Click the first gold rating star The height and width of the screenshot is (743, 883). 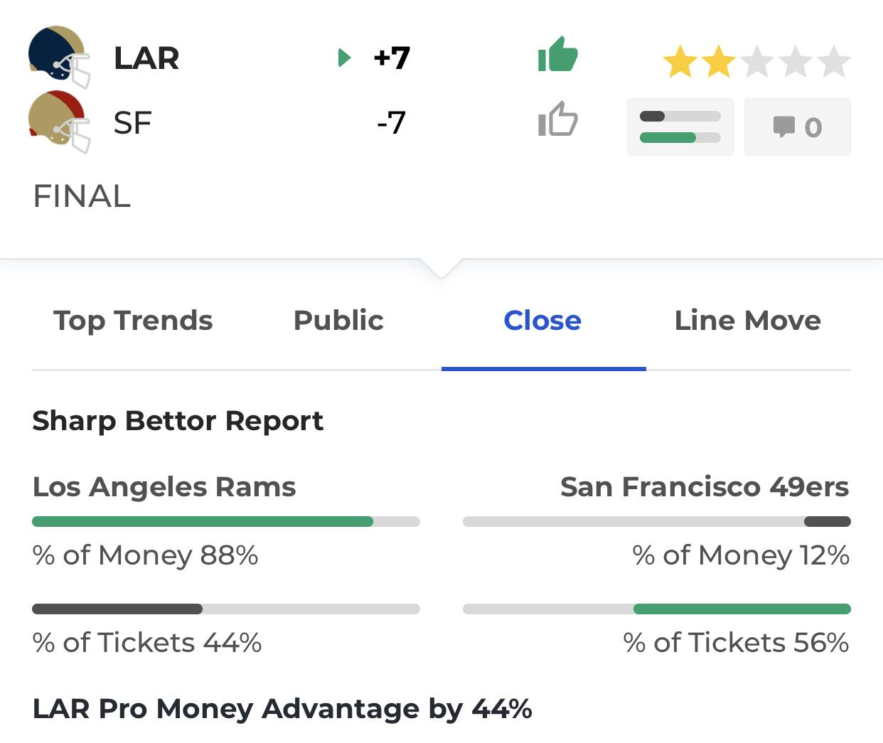[680, 61]
